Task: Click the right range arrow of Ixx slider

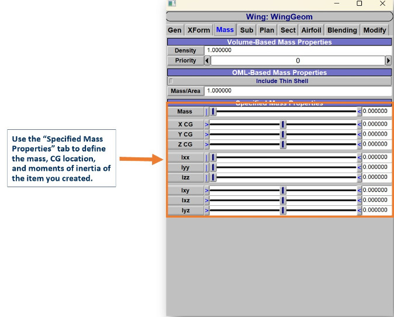Action: click(360, 157)
